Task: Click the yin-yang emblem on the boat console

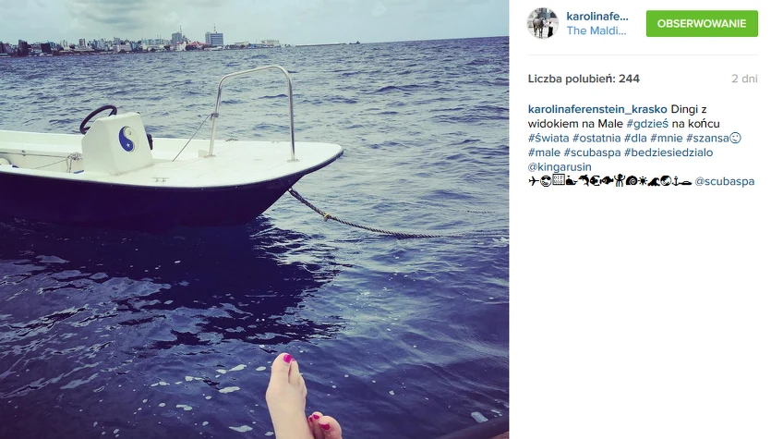Action: tap(128, 140)
